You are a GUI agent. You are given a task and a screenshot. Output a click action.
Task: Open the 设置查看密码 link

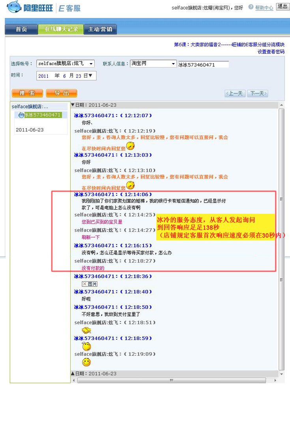(x=271, y=52)
